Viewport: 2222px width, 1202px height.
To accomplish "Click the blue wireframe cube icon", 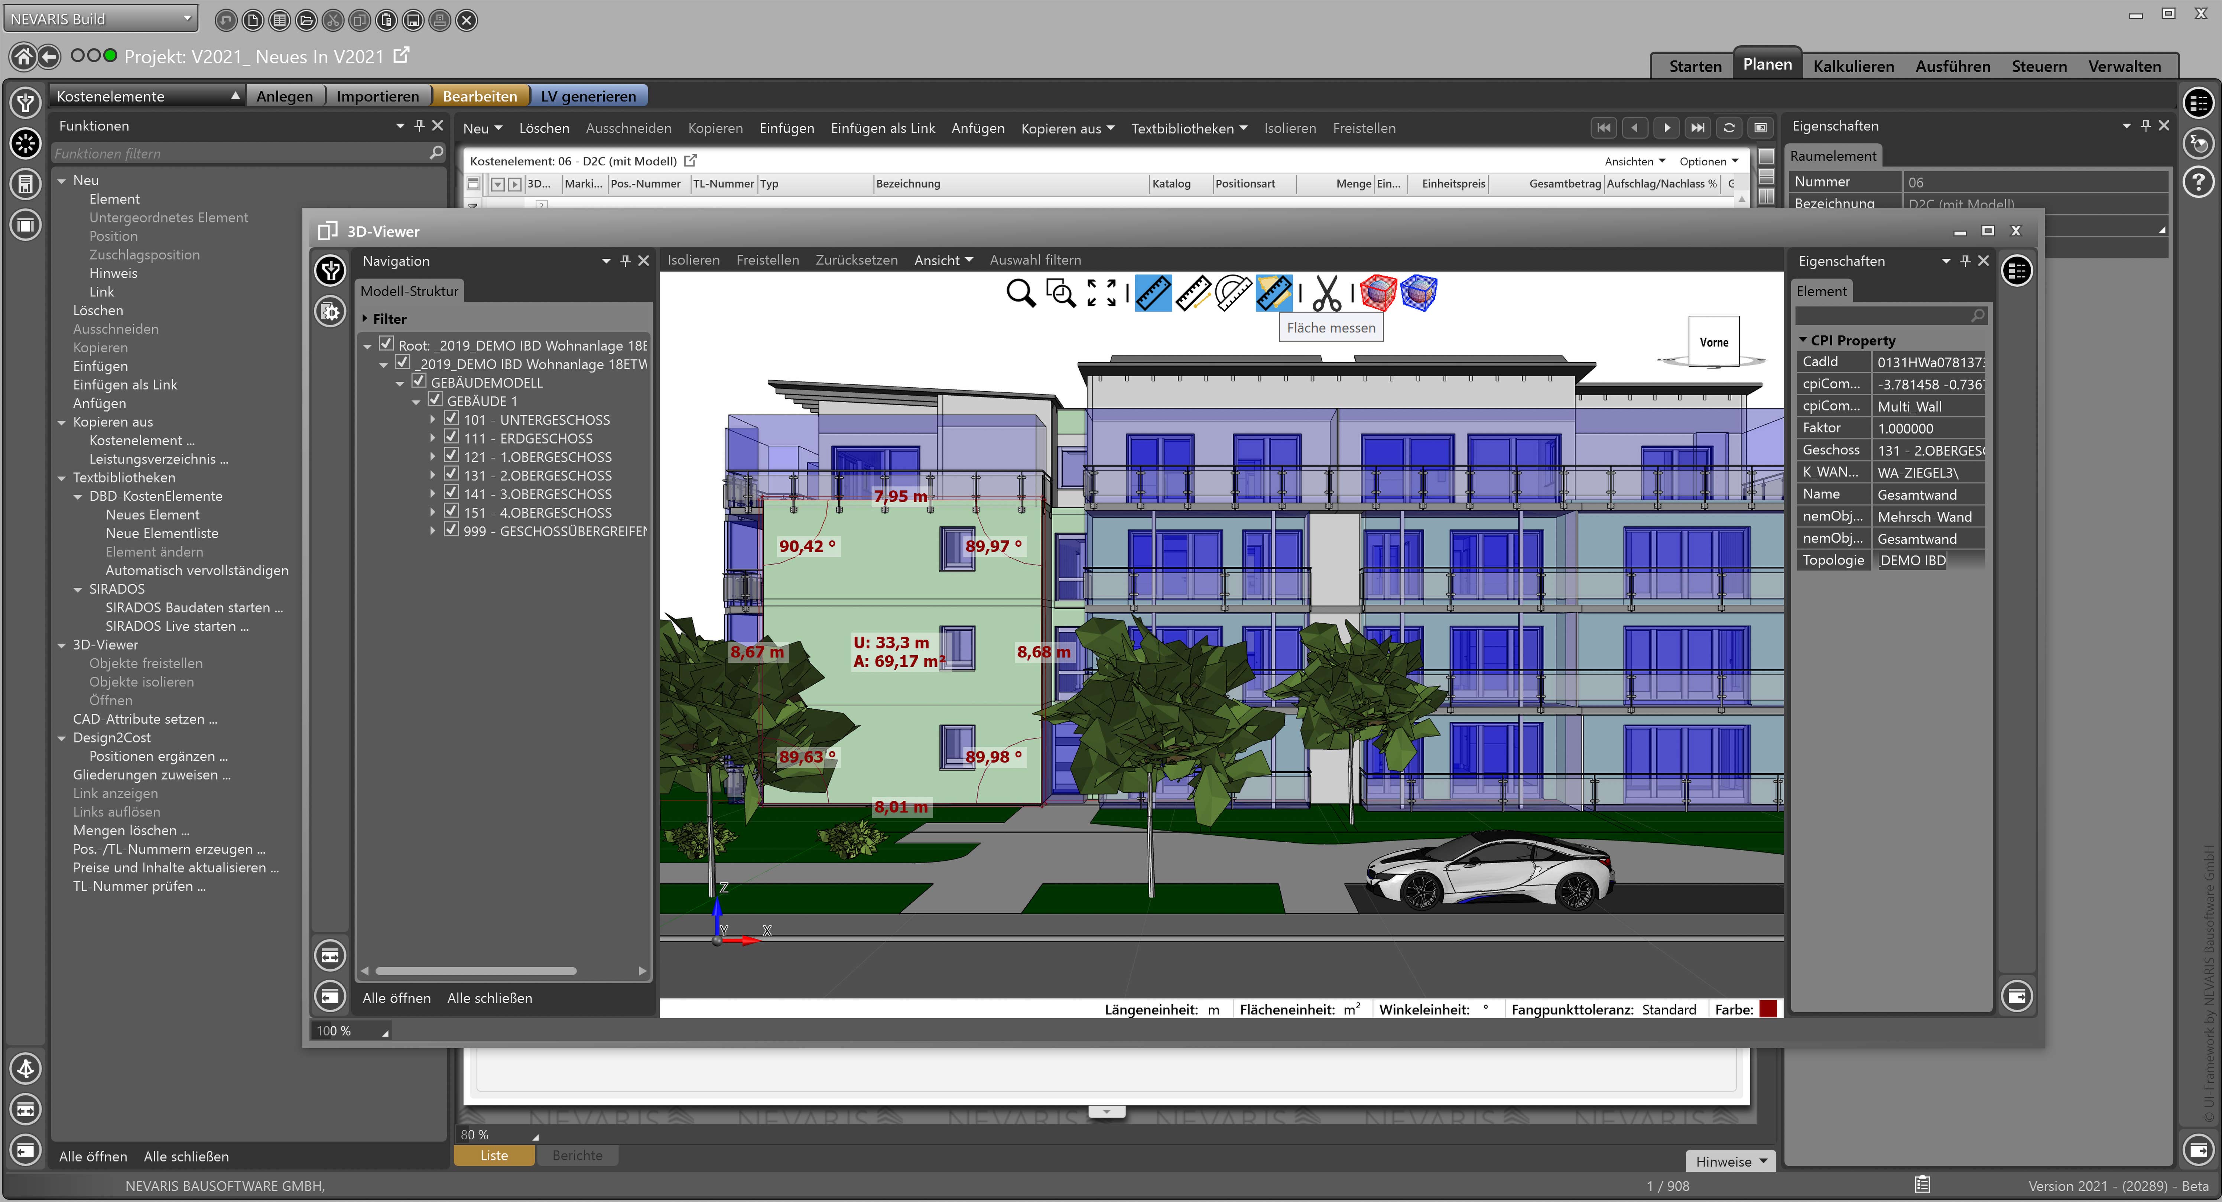I will tap(1419, 293).
